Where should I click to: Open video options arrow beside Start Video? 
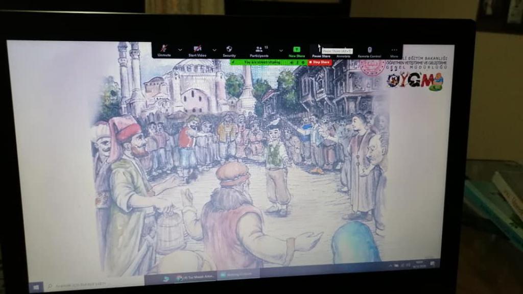coord(215,51)
